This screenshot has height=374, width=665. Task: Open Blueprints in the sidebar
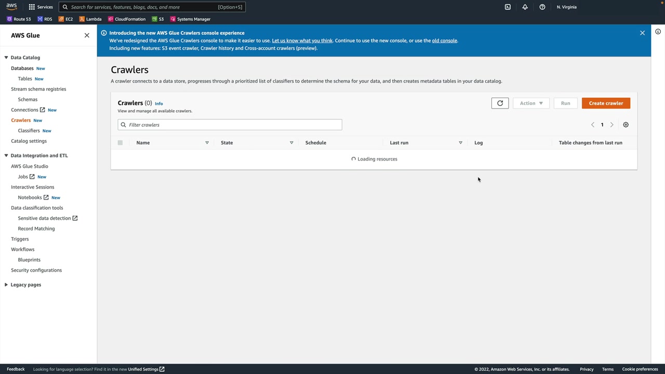pyautogui.click(x=29, y=260)
